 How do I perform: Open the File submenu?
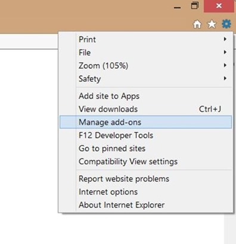coord(145,52)
